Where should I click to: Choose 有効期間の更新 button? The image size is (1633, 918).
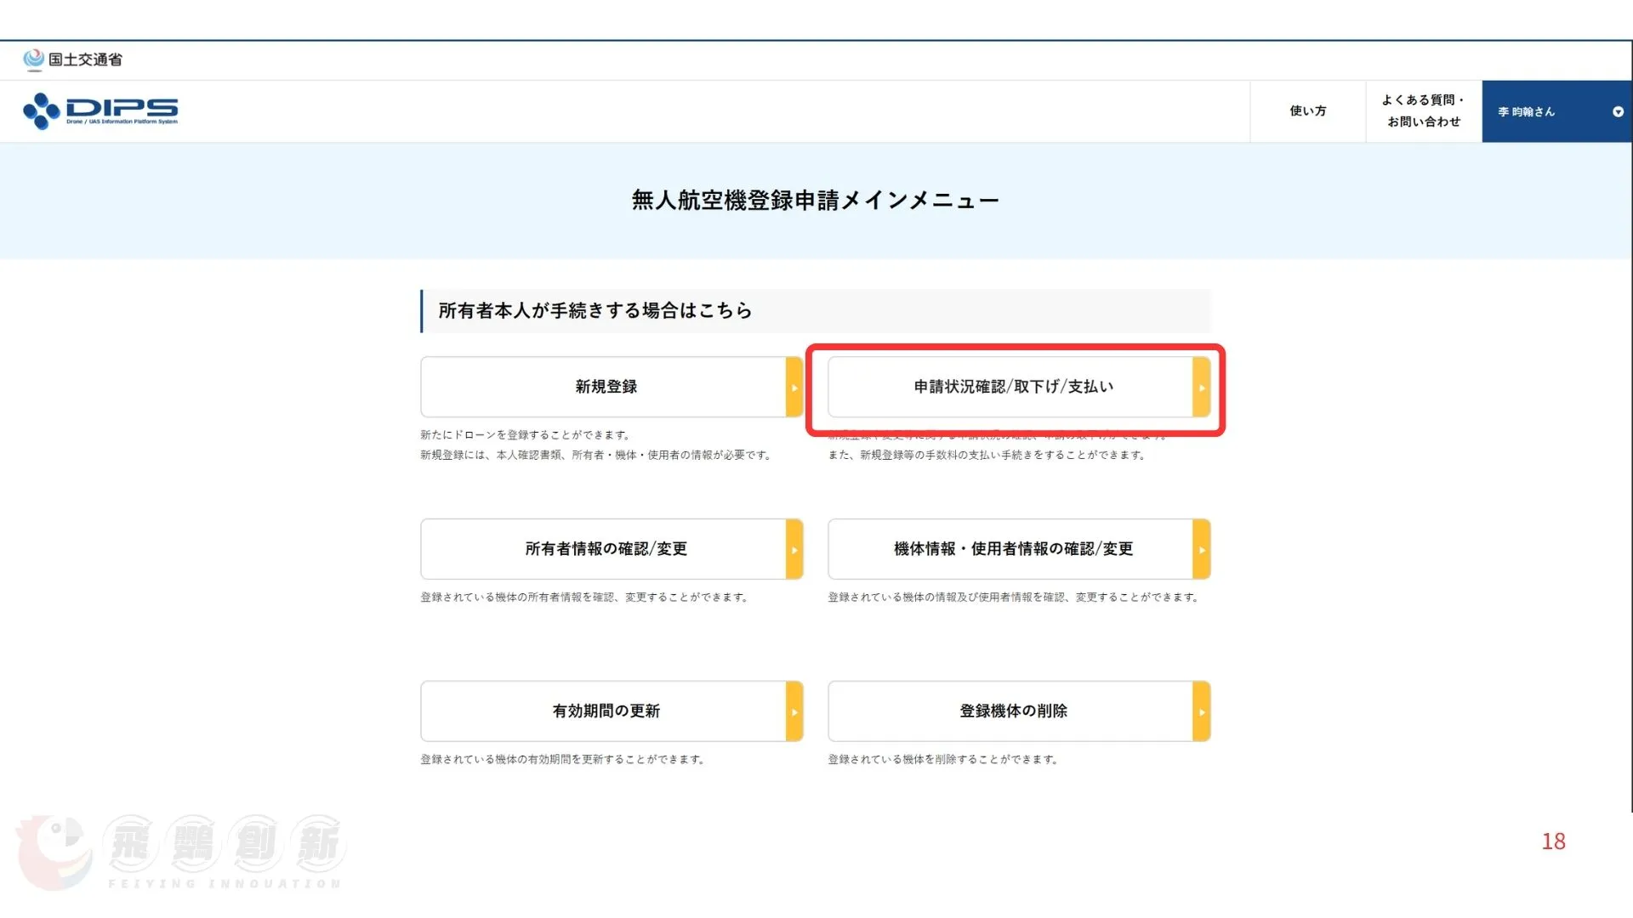605,711
